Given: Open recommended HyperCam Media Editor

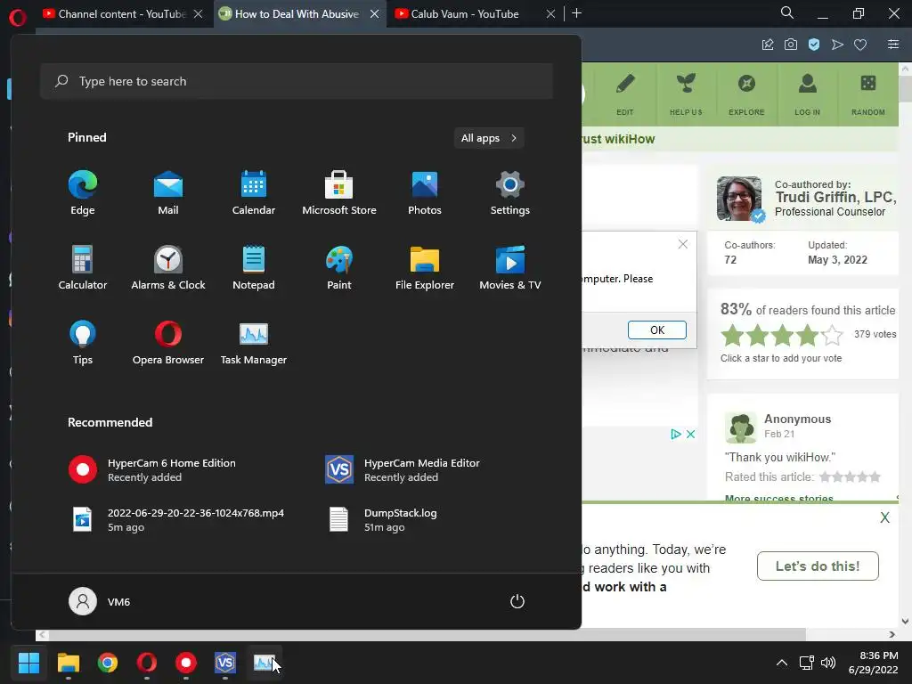Looking at the screenshot, I should 403,470.
